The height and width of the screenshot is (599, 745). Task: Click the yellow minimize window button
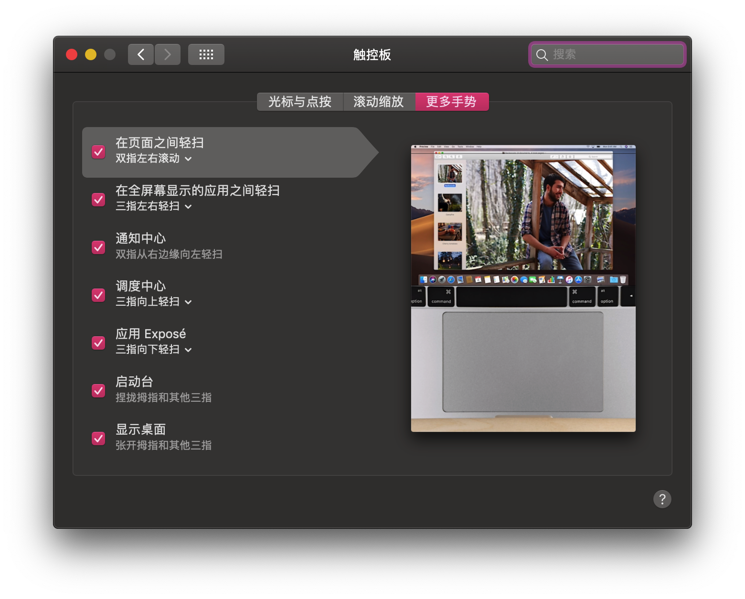click(x=91, y=54)
